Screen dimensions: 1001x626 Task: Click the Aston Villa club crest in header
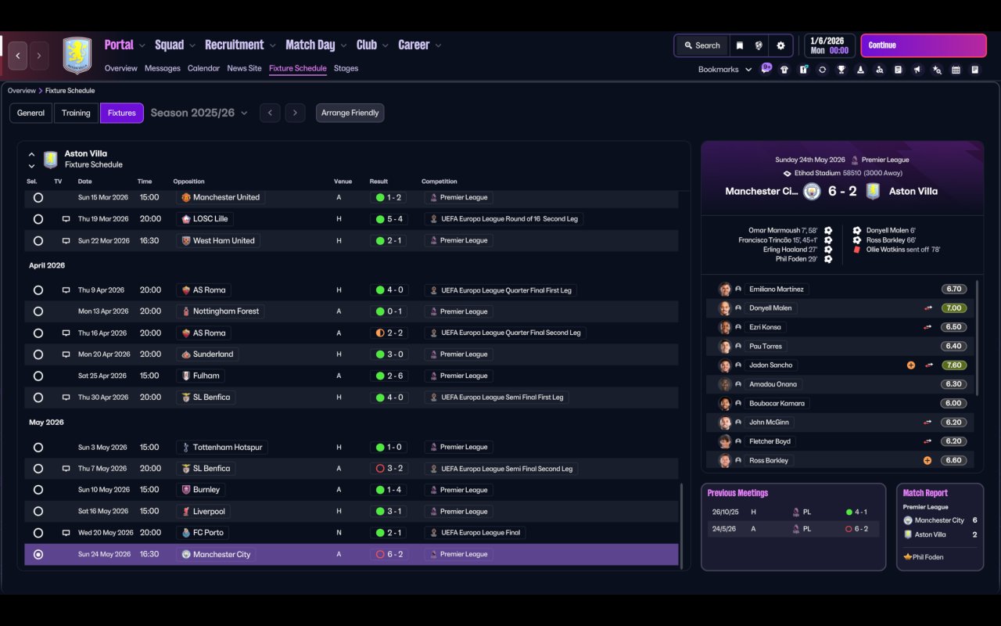[77, 56]
